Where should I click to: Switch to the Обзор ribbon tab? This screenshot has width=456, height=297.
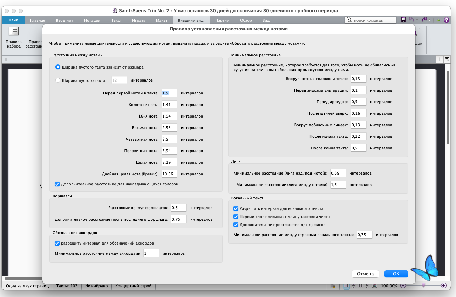[x=246, y=20]
